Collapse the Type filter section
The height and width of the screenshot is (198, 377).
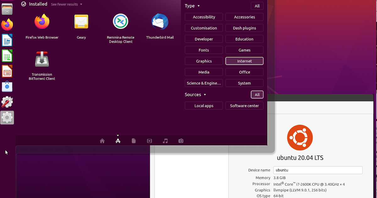pyautogui.click(x=192, y=6)
